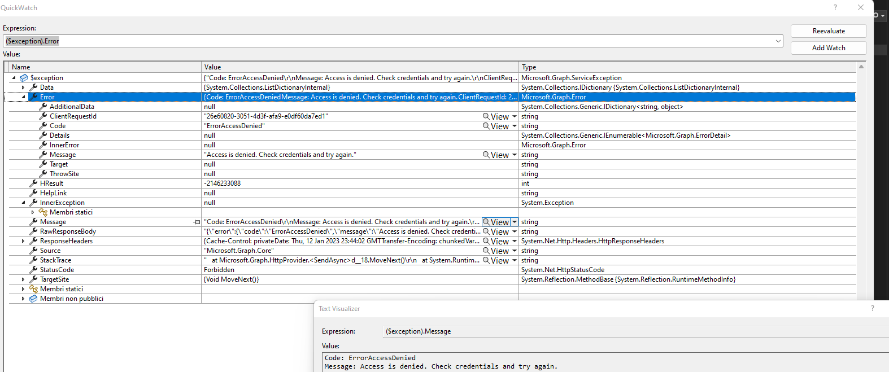Expand the TargetSite row
Image resolution: width=889 pixels, height=372 pixels.
[23, 279]
